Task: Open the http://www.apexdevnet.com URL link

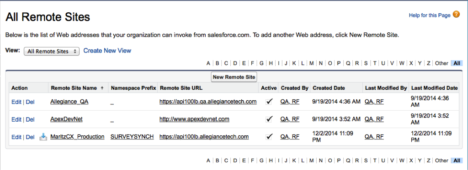Action: click(194, 119)
